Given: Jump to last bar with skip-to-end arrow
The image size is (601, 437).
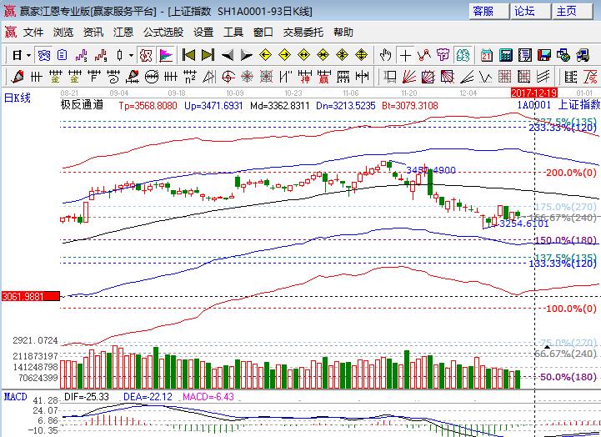Looking at the screenshot, I should (208, 56).
